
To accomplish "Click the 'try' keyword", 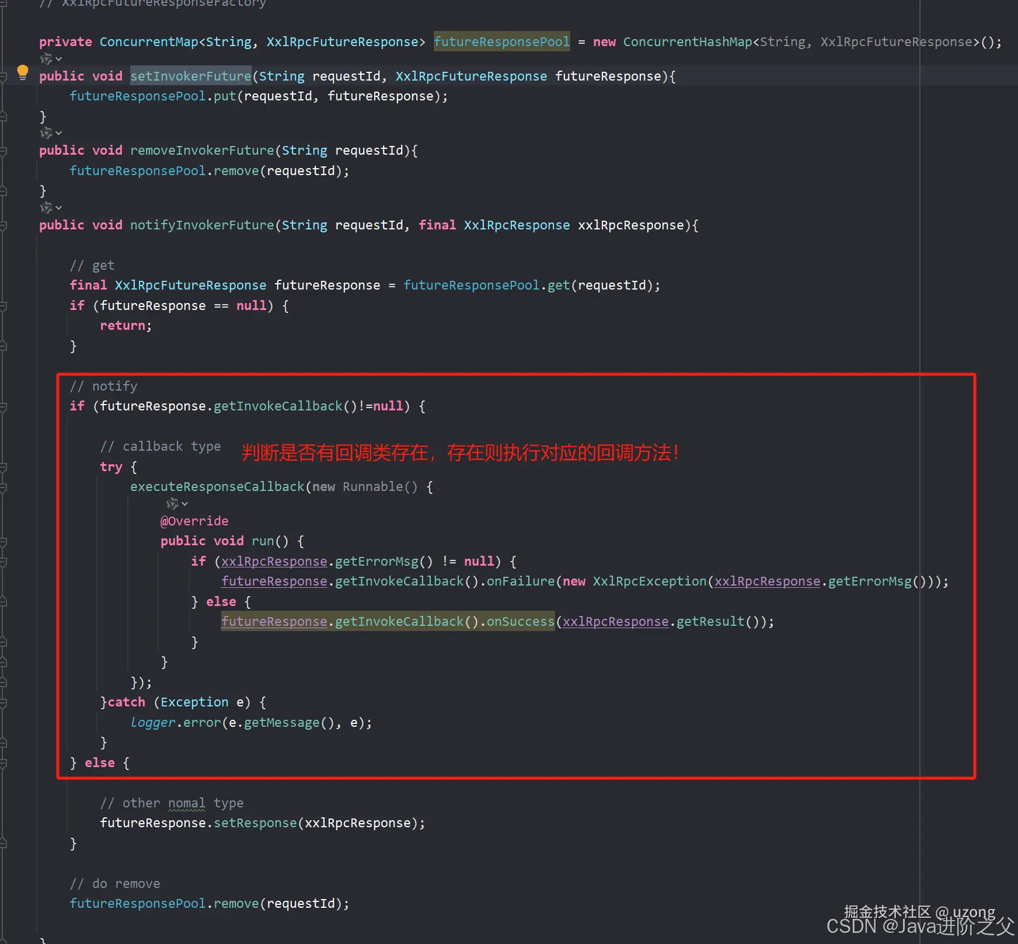I will click(x=111, y=466).
